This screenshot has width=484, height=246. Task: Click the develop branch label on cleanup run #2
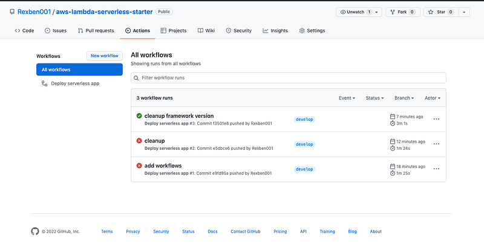(304, 144)
